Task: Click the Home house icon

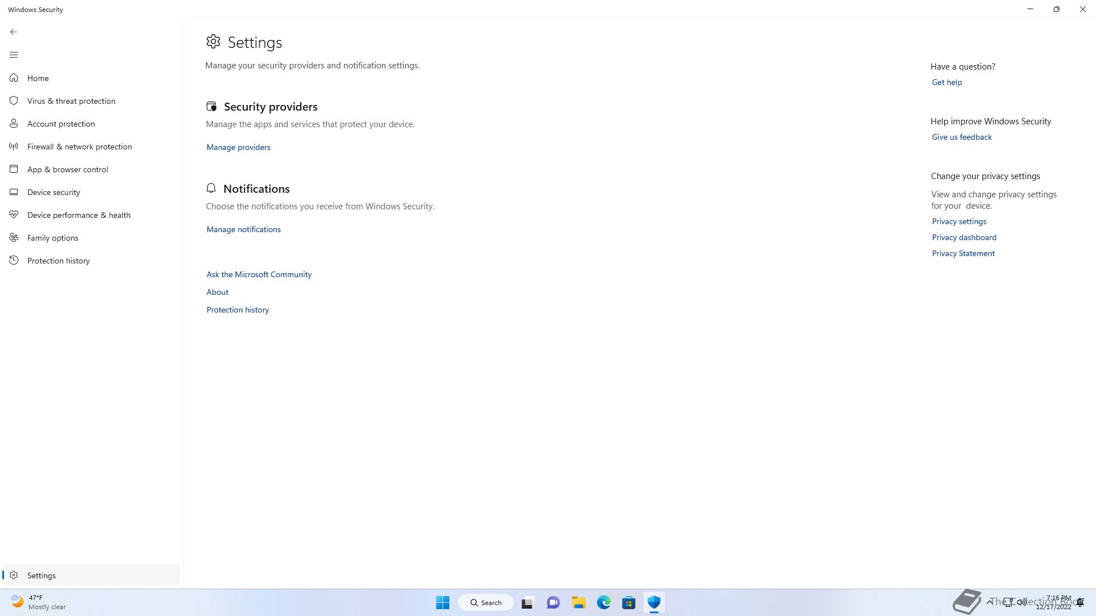Action: 14,78
